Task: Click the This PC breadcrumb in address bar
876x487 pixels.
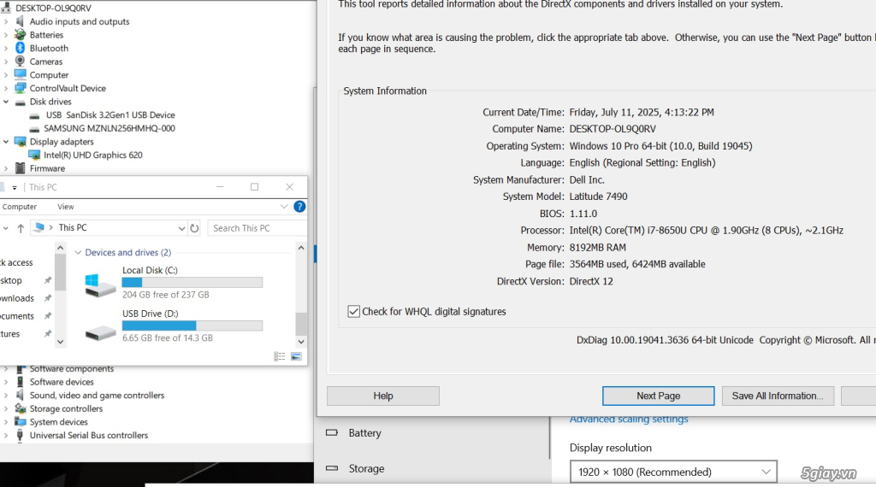Action: pos(73,227)
